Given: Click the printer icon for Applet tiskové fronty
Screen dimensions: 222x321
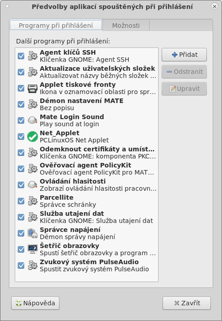Looking at the screenshot, I should [x=32, y=88].
